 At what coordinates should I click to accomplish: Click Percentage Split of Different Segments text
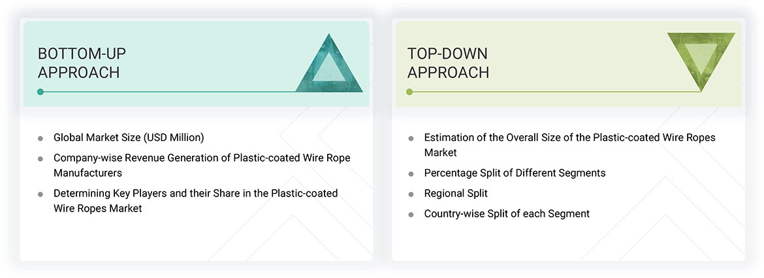point(515,173)
